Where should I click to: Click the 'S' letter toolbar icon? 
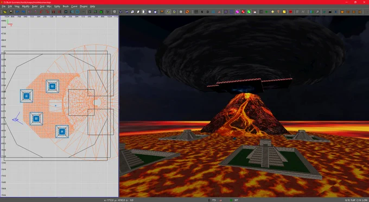pyautogui.click(x=202, y=11)
